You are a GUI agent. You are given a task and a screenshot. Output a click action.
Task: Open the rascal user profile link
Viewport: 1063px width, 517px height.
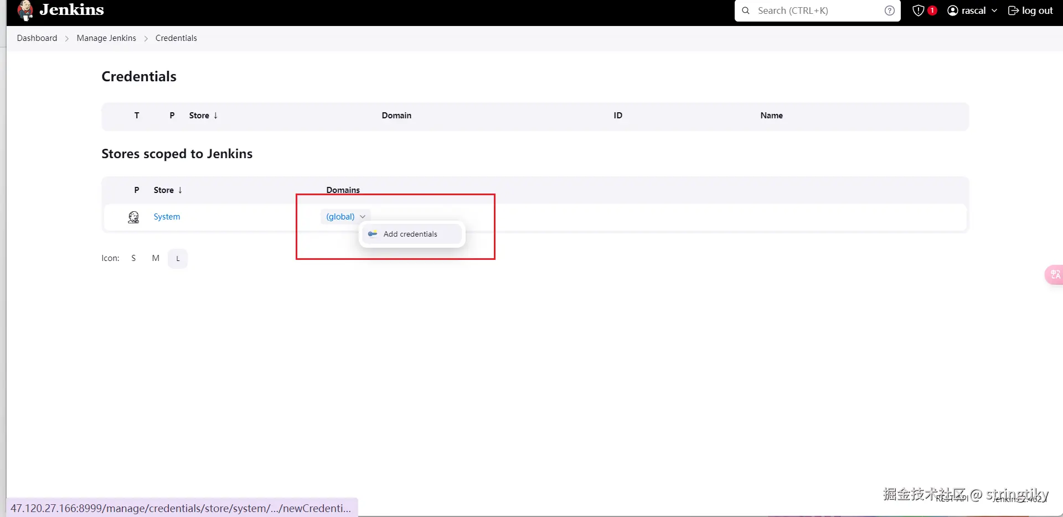coord(973,11)
